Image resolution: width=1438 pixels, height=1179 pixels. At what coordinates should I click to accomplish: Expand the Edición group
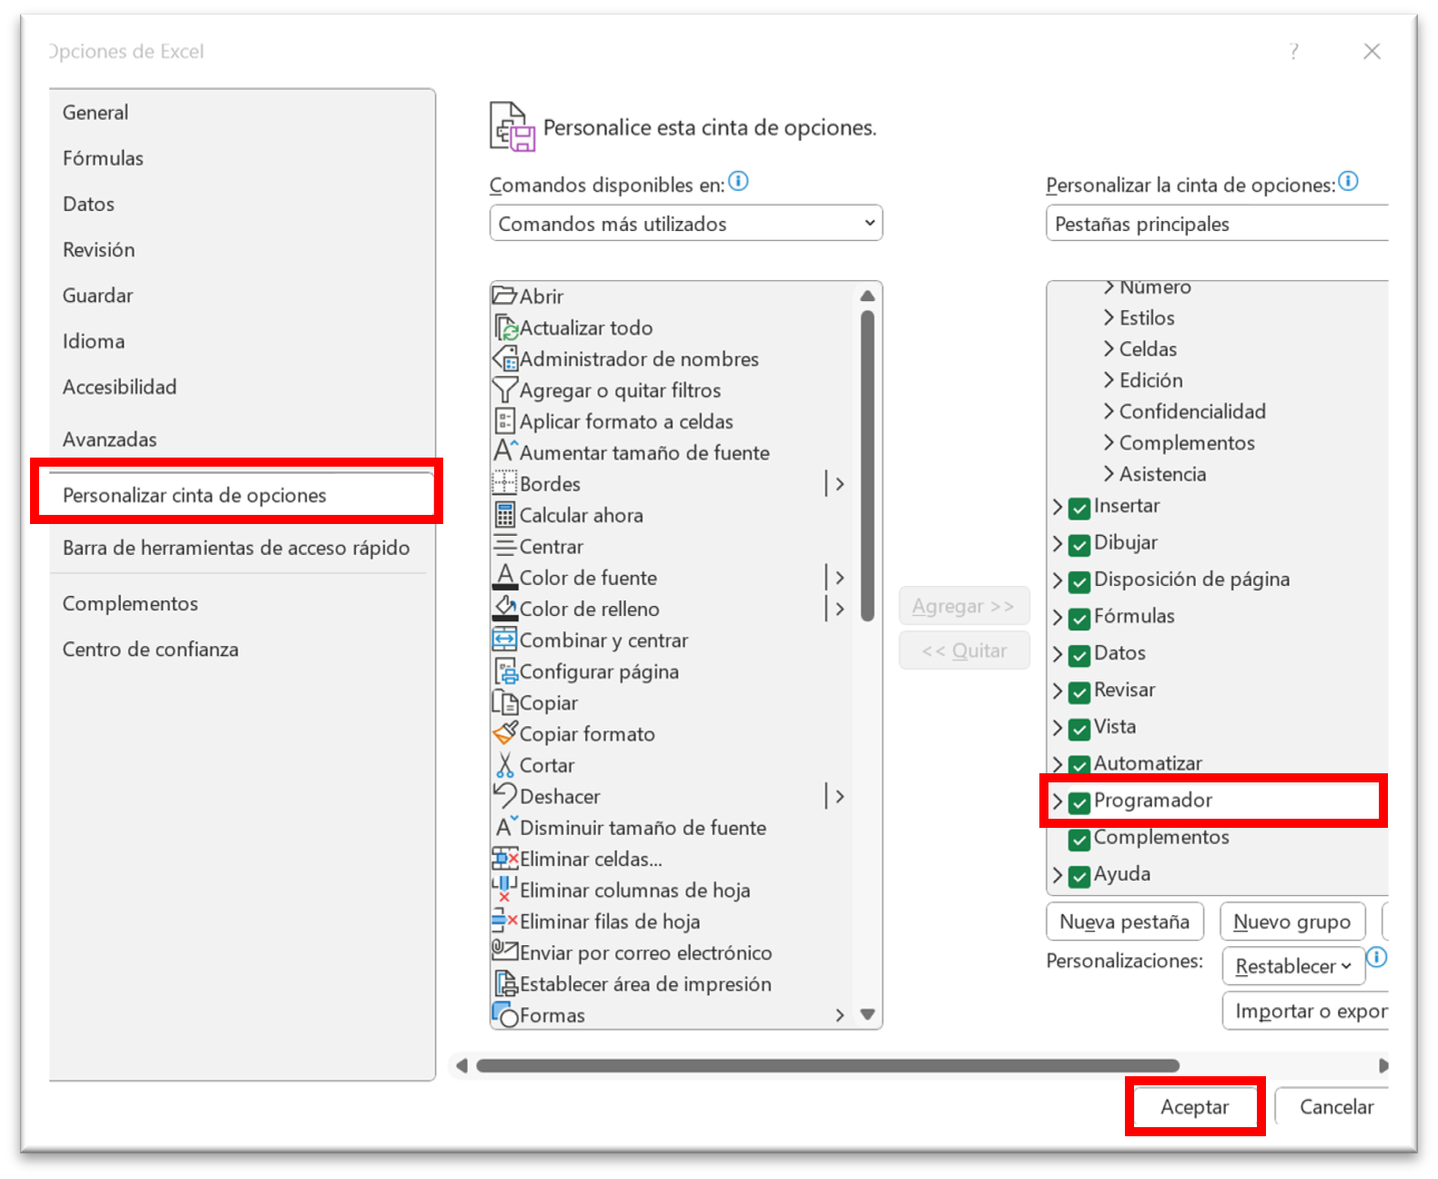(1109, 379)
